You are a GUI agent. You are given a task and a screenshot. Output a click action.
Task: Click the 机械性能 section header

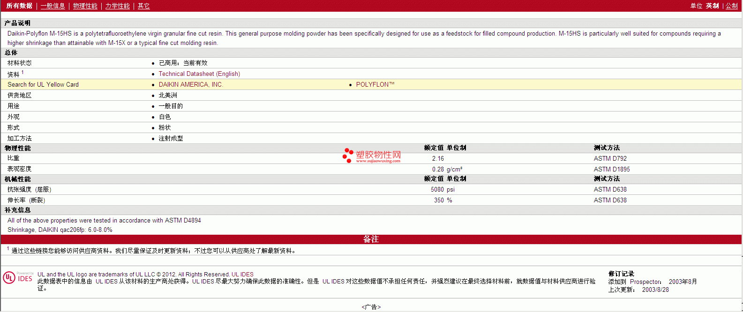(x=18, y=179)
